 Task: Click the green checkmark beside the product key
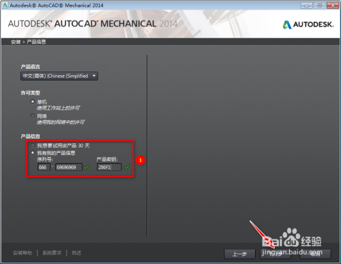click(x=127, y=167)
